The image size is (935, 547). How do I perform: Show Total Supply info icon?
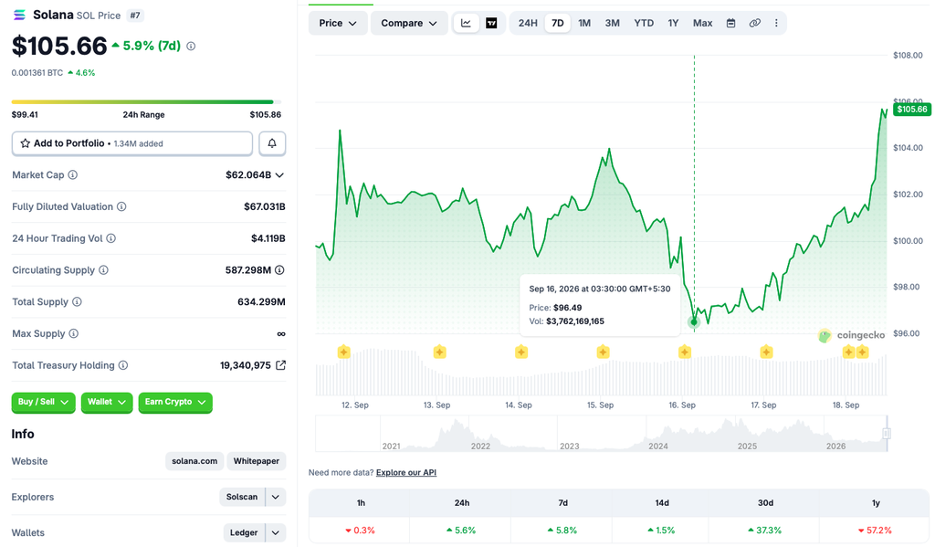coord(77,302)
